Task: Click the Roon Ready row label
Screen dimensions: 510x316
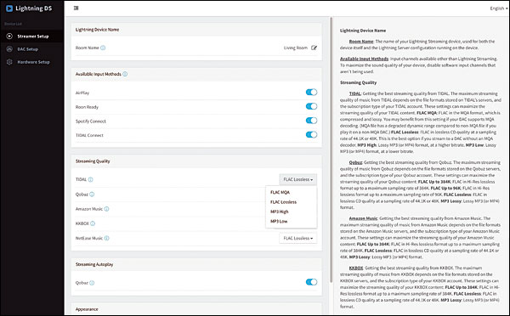Action: [87, 107]
